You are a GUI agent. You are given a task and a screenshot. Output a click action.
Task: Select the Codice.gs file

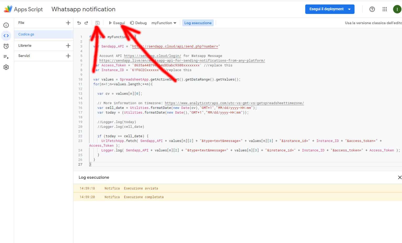tap(26, 34)
